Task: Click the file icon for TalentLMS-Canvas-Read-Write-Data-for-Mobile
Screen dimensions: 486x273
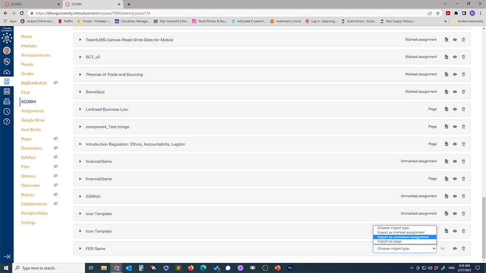Action: [x=447, y=39]
